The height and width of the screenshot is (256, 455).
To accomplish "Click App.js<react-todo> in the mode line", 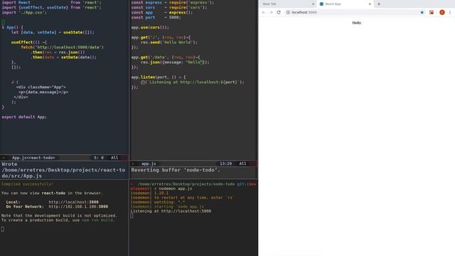I will pyautogui.click(x=33, y=158).
